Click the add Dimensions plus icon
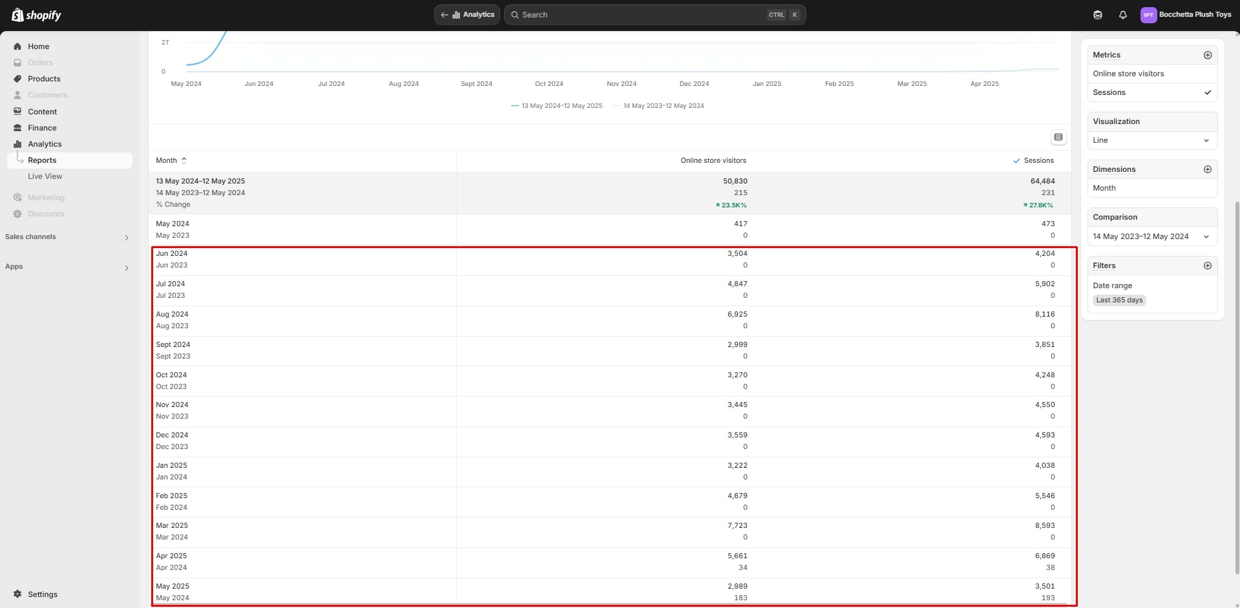Screen dimensions: 1240x608 coord(1207,169)
